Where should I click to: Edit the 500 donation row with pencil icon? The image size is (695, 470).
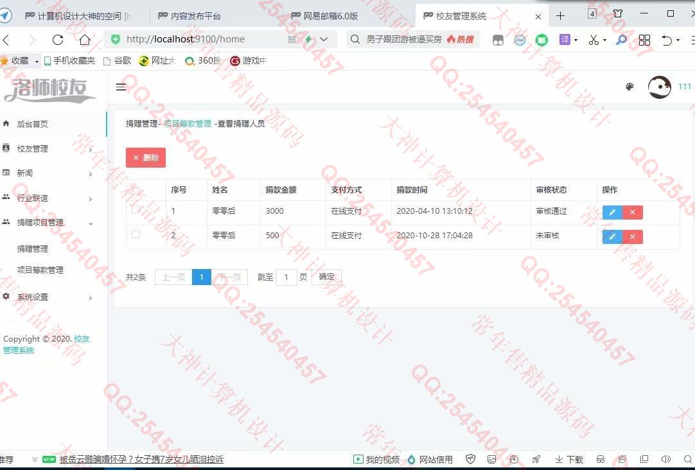pyautogui.click(x=613, y=236)
